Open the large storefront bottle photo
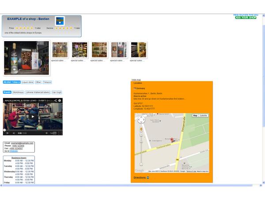 click(x=26, y=58)
